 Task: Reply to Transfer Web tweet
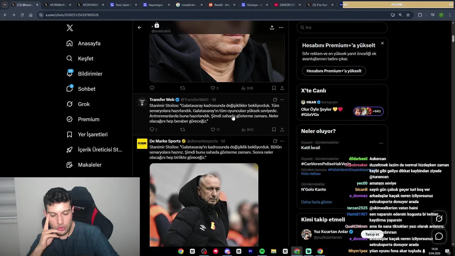click(153, 130)
